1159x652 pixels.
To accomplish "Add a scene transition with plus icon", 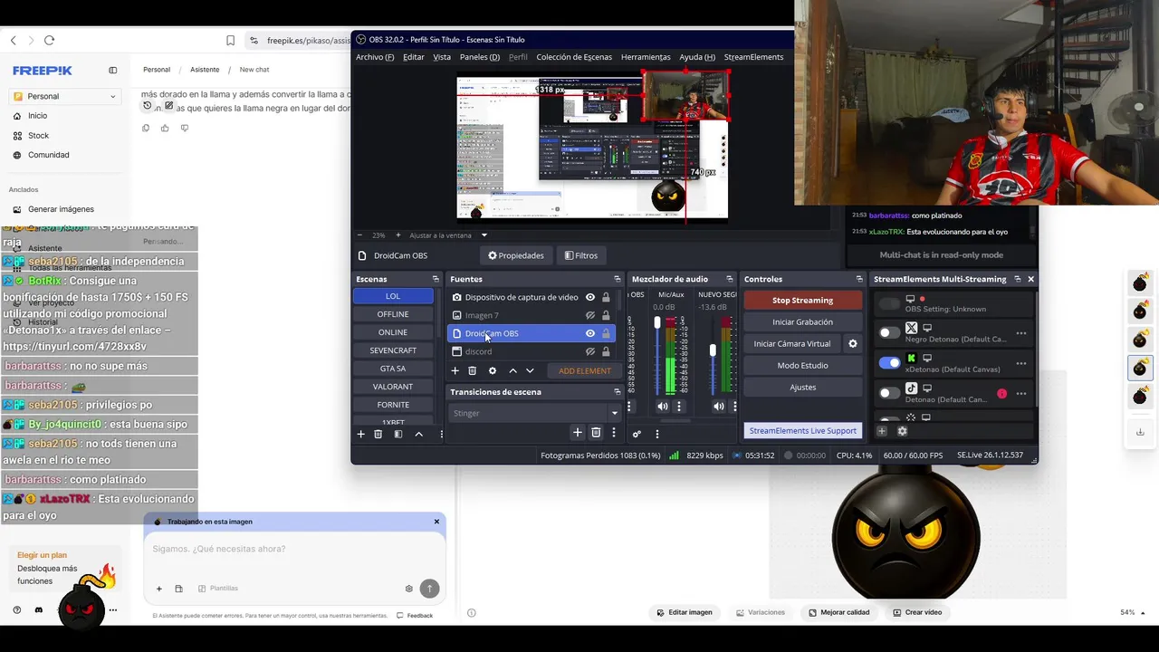I will pos(577,433).
